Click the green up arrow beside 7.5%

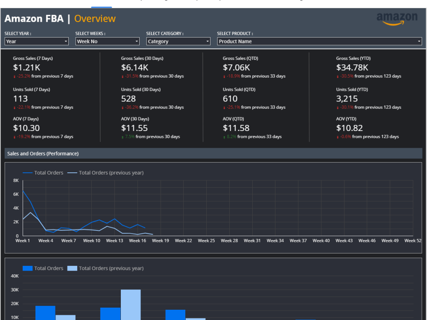123,137
